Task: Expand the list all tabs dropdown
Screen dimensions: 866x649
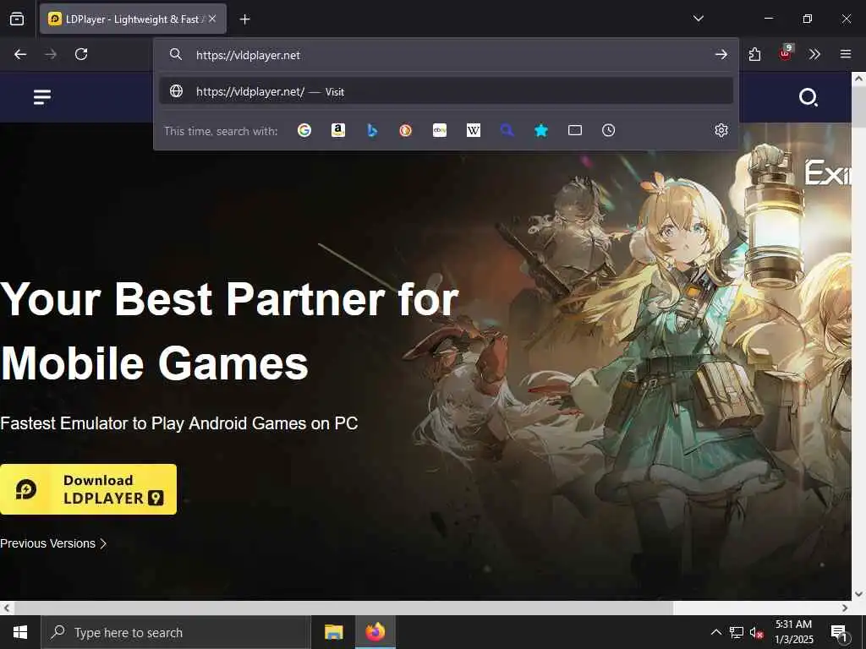Action: coord(699,19)
